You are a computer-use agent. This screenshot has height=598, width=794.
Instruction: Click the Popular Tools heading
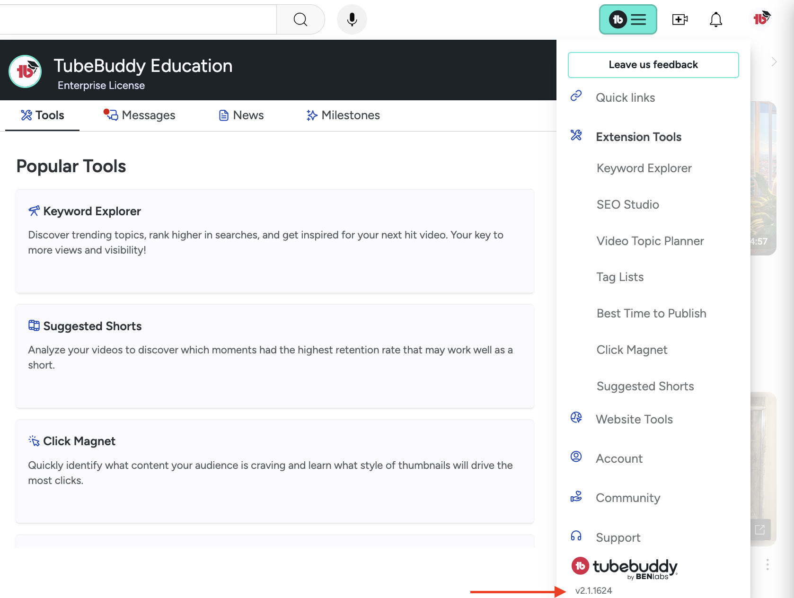pyautogui.click(x=71, y=166)
